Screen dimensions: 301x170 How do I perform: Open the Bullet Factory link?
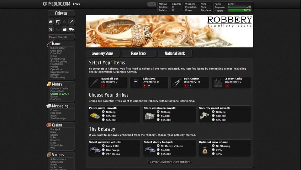58,48
